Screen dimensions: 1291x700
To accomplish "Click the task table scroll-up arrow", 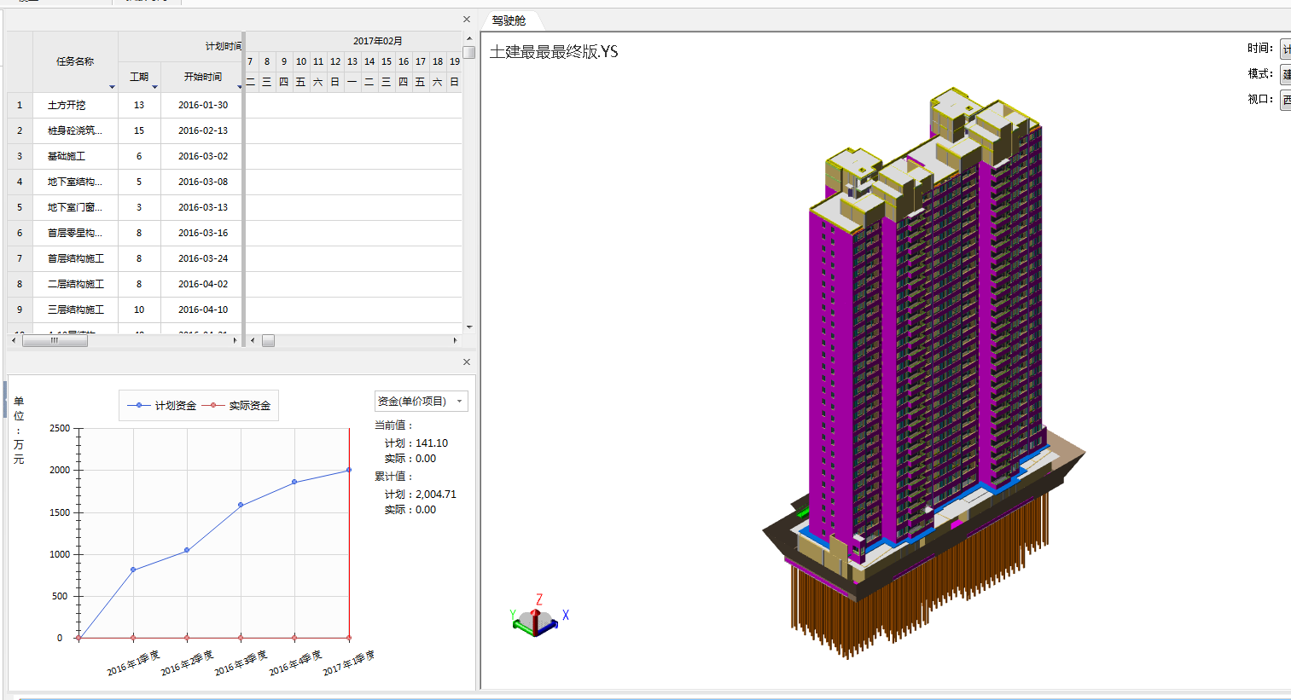I will pyautogui.click(x=469, y=38).
